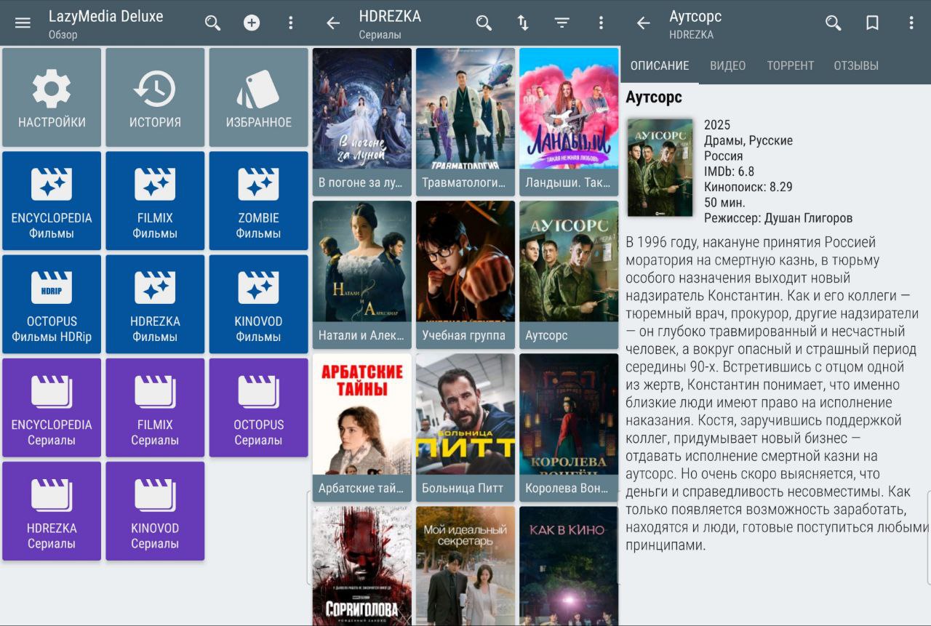Image resolution: width=931 pixels, height=626 pixels.
Task: Bookmark the Аутсорс series
Action: click(x=872, y=23)
